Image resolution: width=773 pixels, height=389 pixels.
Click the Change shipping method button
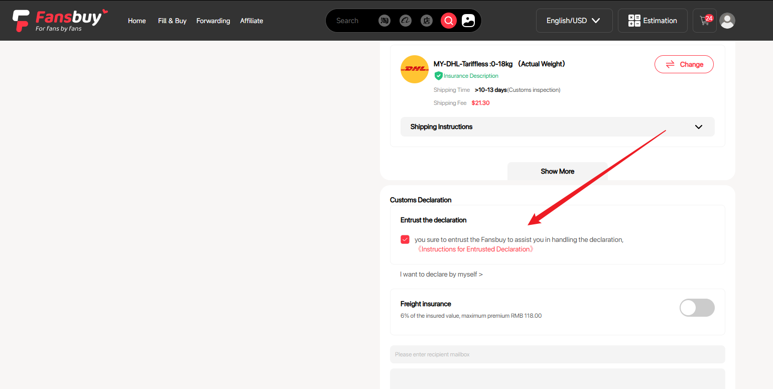point(684,64)
